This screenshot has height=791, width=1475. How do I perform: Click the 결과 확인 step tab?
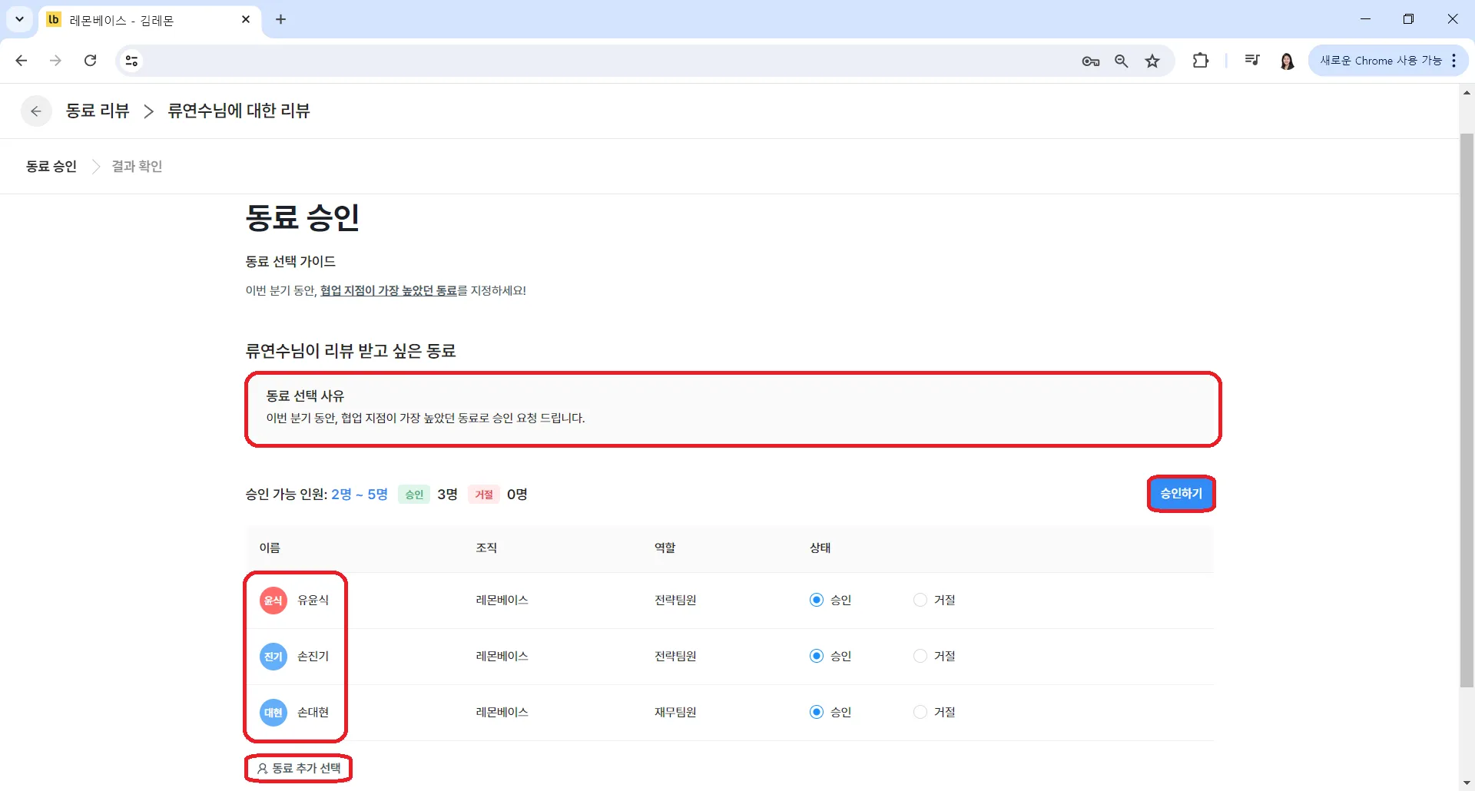click(137, 167)
